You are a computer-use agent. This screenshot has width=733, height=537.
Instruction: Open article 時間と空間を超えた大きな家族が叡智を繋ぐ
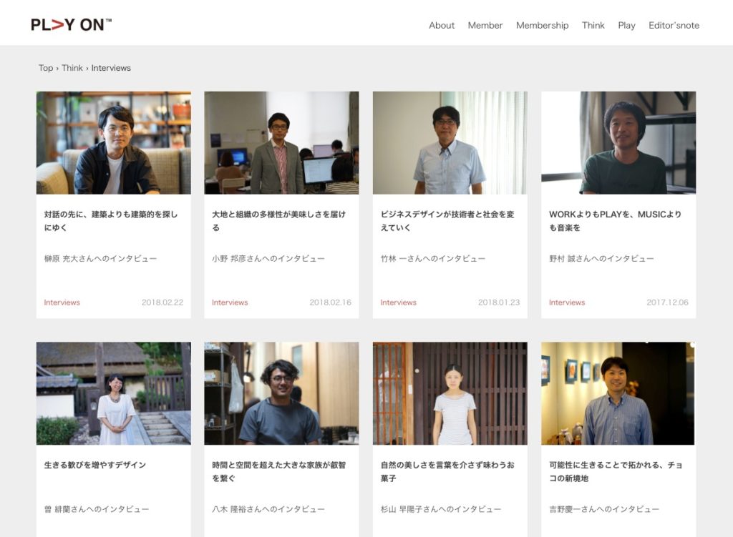coord(278,472)
